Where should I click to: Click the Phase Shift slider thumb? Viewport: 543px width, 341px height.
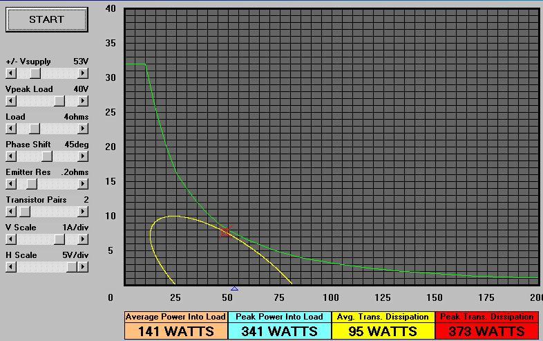(x=47, y=156)
